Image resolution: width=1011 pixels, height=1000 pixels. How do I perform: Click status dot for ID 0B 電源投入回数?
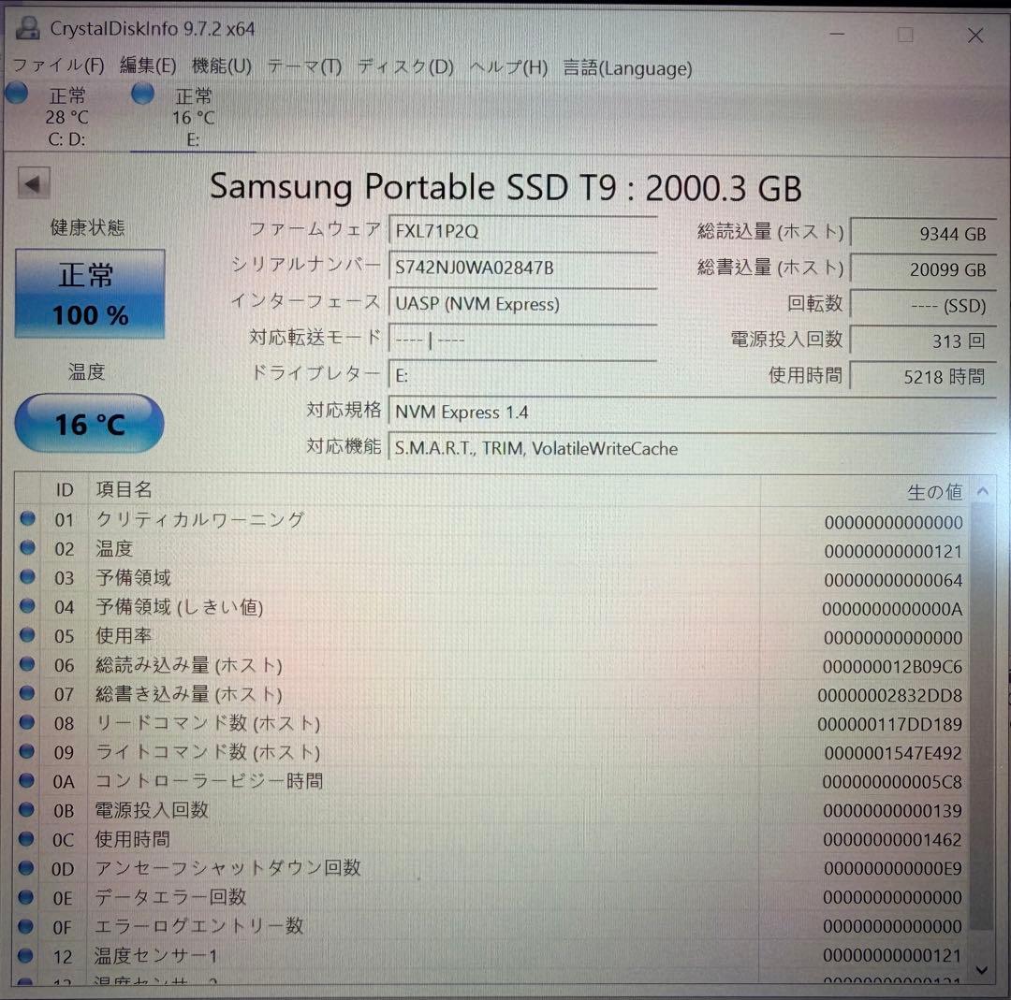(26, 809)
